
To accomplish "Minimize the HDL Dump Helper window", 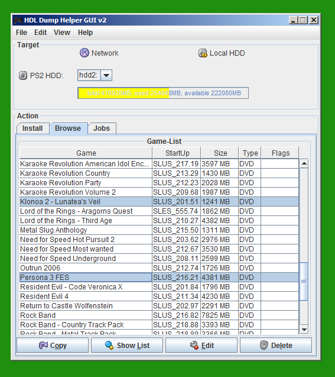I will point(293,20).
